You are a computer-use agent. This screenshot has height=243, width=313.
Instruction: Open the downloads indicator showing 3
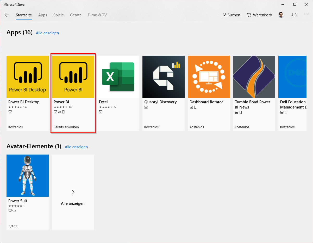pyautogui.click(x=293, y=15)
